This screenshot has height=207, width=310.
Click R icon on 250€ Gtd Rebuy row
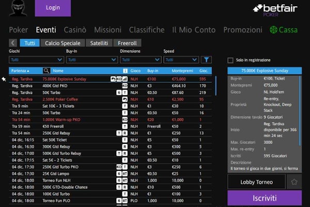125,133
